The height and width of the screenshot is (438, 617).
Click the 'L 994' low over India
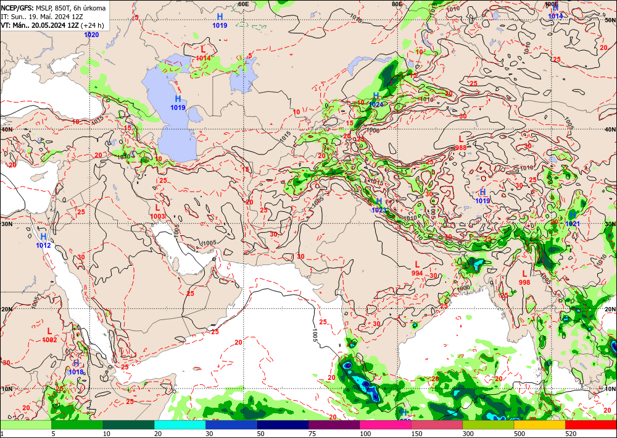point(417,268)
